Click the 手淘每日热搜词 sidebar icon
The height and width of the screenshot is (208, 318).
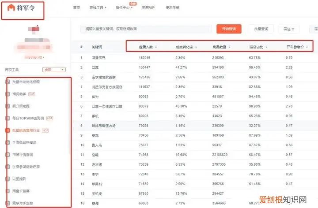8,143
